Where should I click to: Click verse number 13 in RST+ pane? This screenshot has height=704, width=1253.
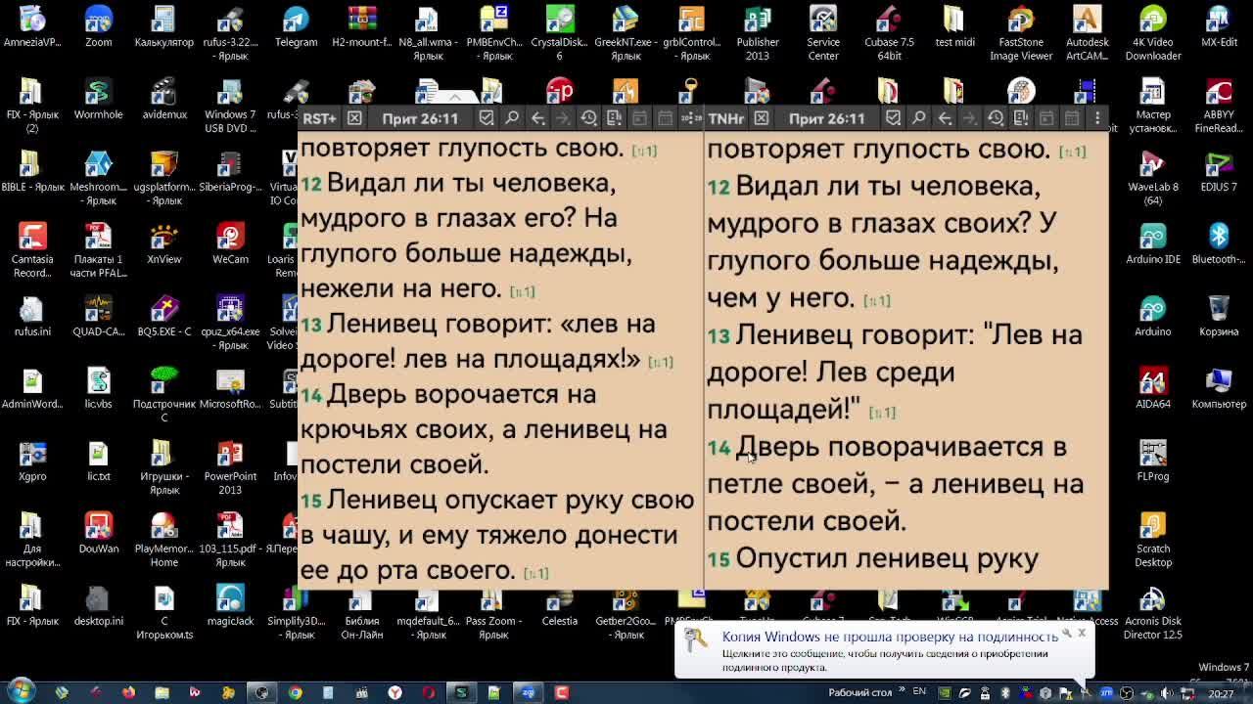coord(311,326)
